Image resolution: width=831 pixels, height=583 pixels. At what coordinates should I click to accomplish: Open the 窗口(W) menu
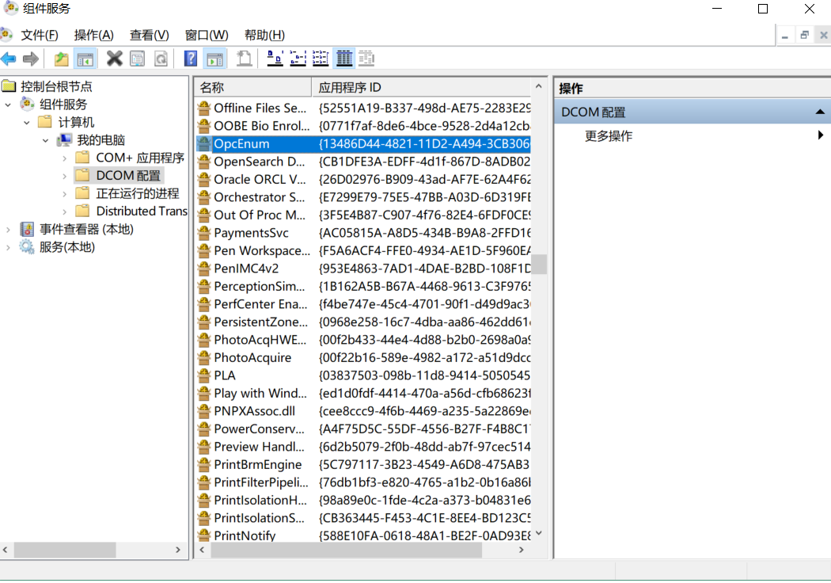tap(206, 35)
